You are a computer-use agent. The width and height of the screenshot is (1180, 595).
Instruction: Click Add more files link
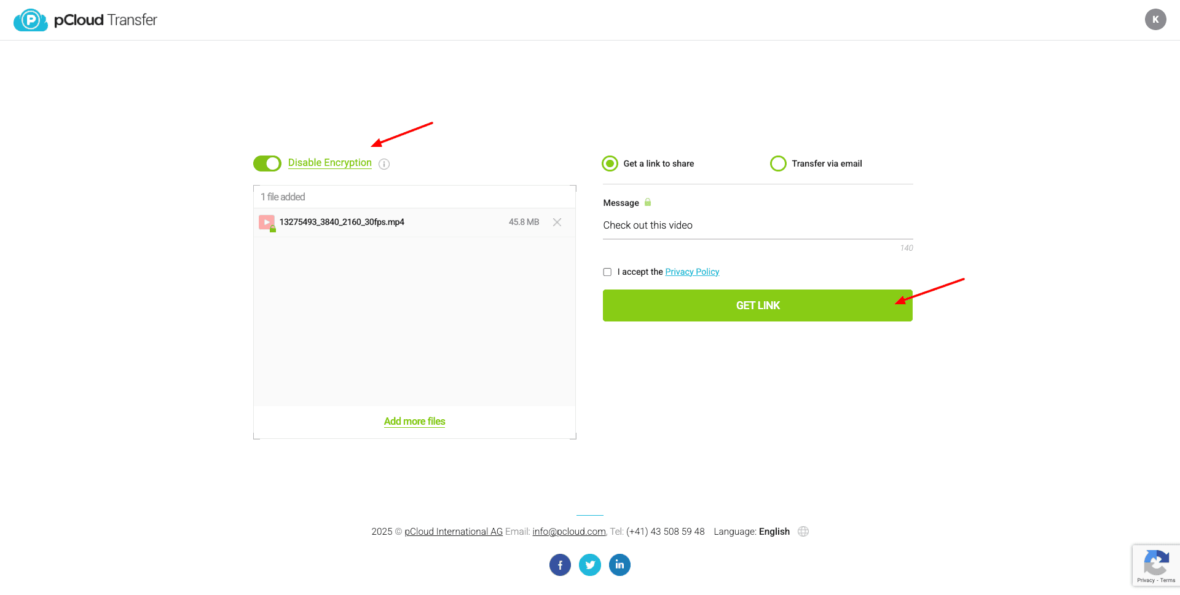coord(414,422)
